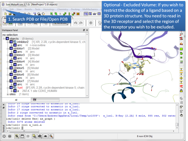The height and width of the screenshot is (141, 188).
Task: Click the Undo arrow icon
Action: [75, 23]
